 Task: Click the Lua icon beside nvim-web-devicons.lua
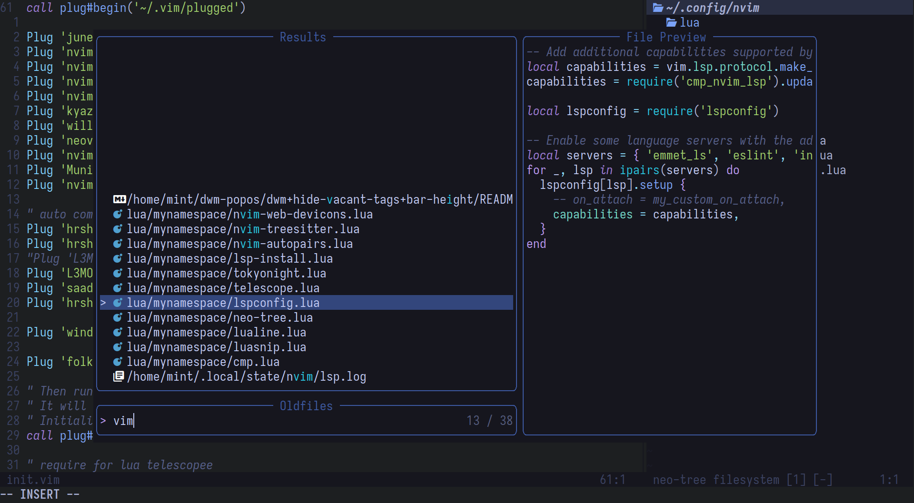[x=118, y=214]
